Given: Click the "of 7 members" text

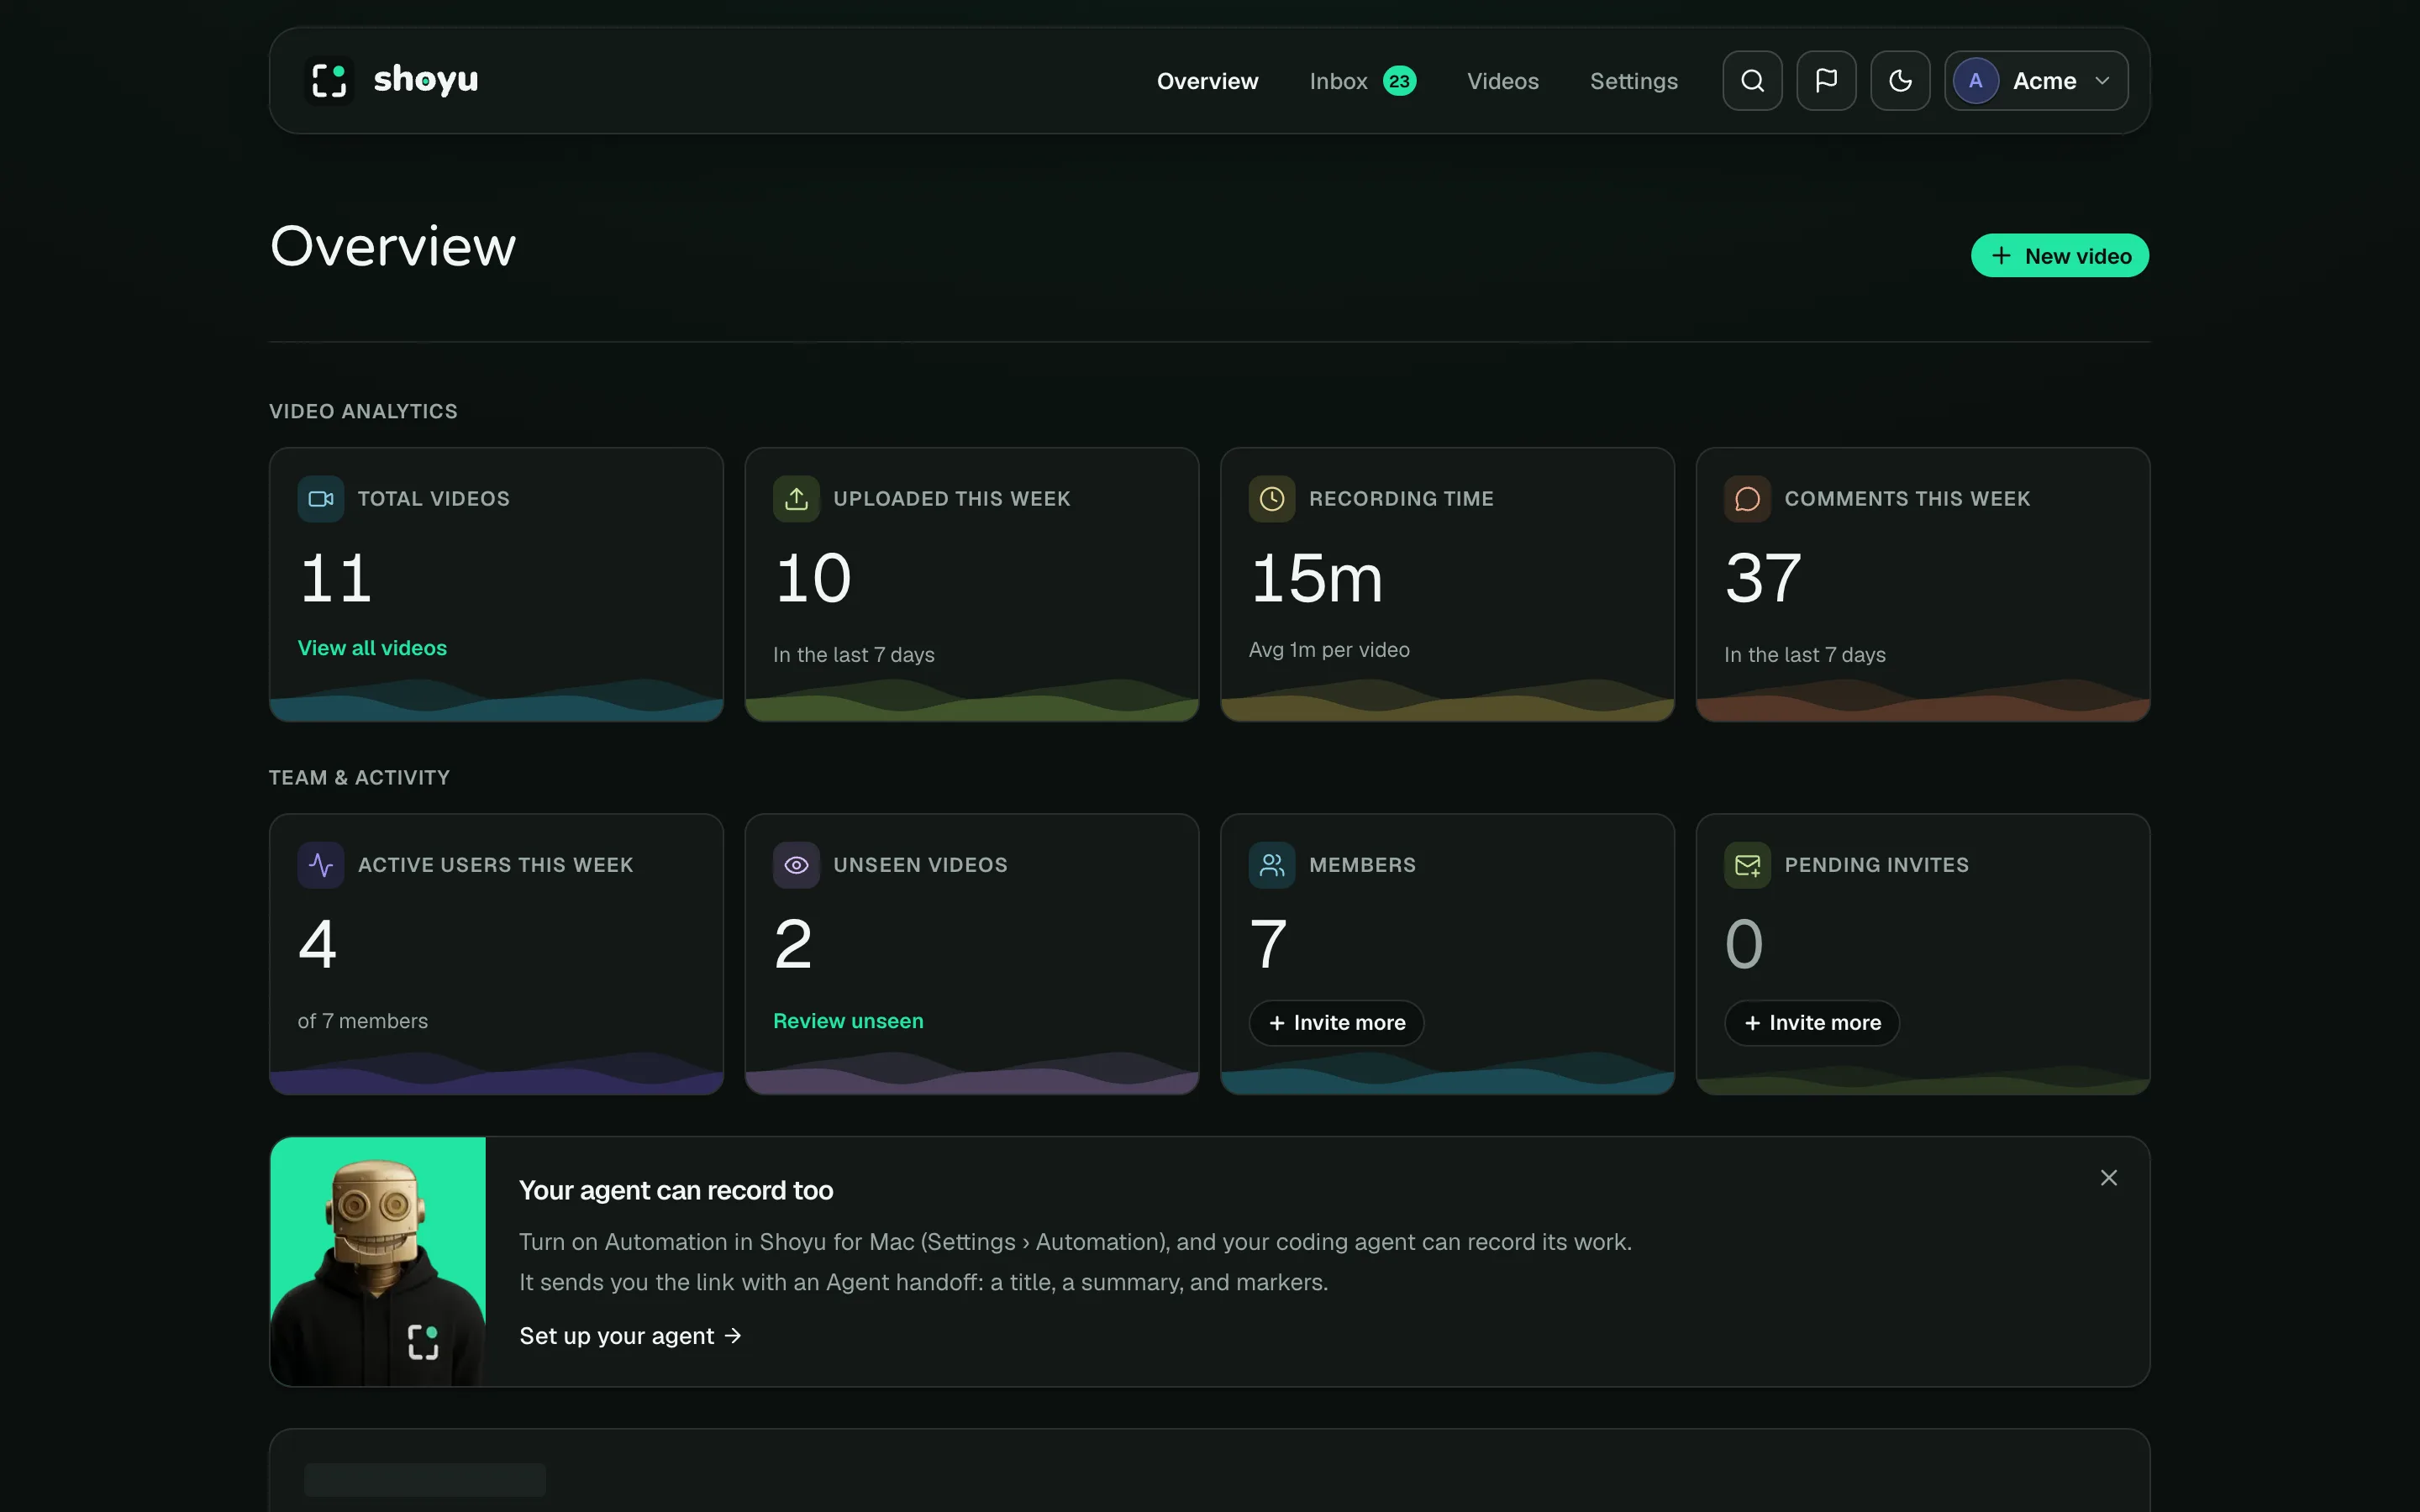Looking at the screenshot, I should click(x=363, y=1021).
